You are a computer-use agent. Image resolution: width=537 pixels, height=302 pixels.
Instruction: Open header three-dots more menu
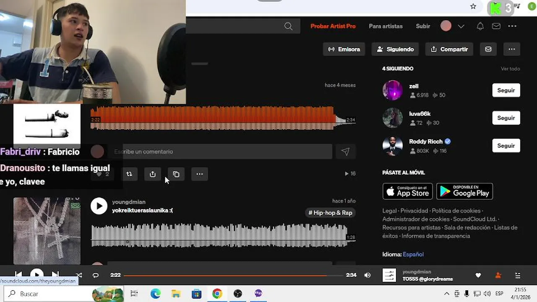(x=512, y=26)
